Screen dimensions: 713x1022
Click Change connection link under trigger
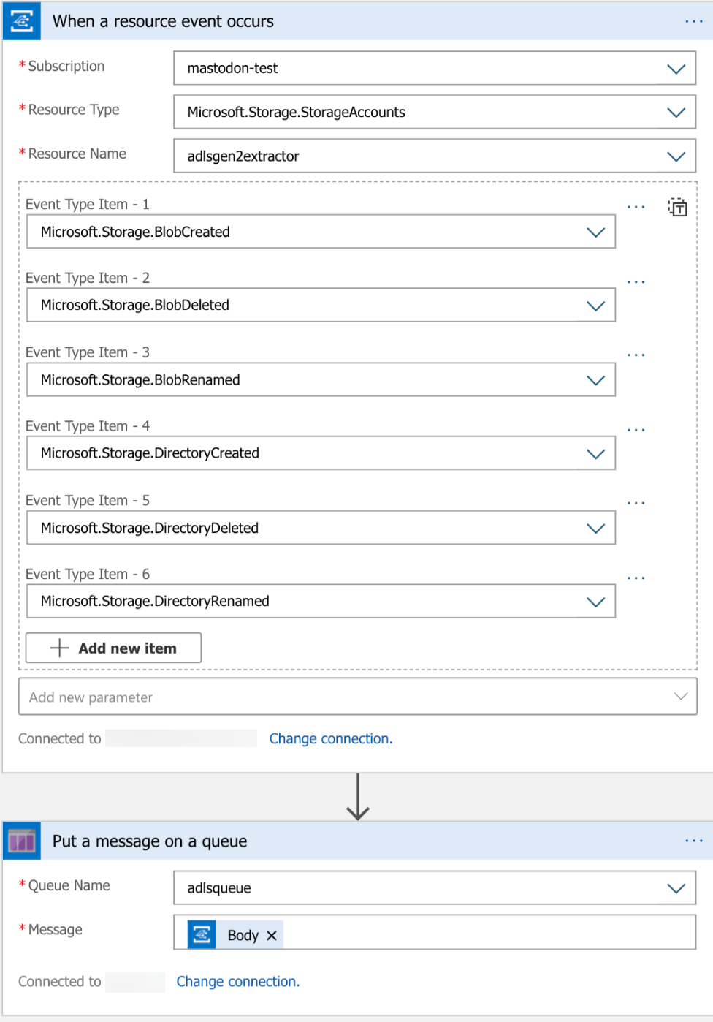(330, 738)
